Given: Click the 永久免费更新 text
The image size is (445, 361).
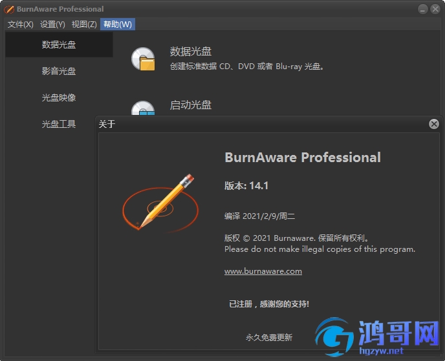Looking at the screenshot, I should 269,338.
